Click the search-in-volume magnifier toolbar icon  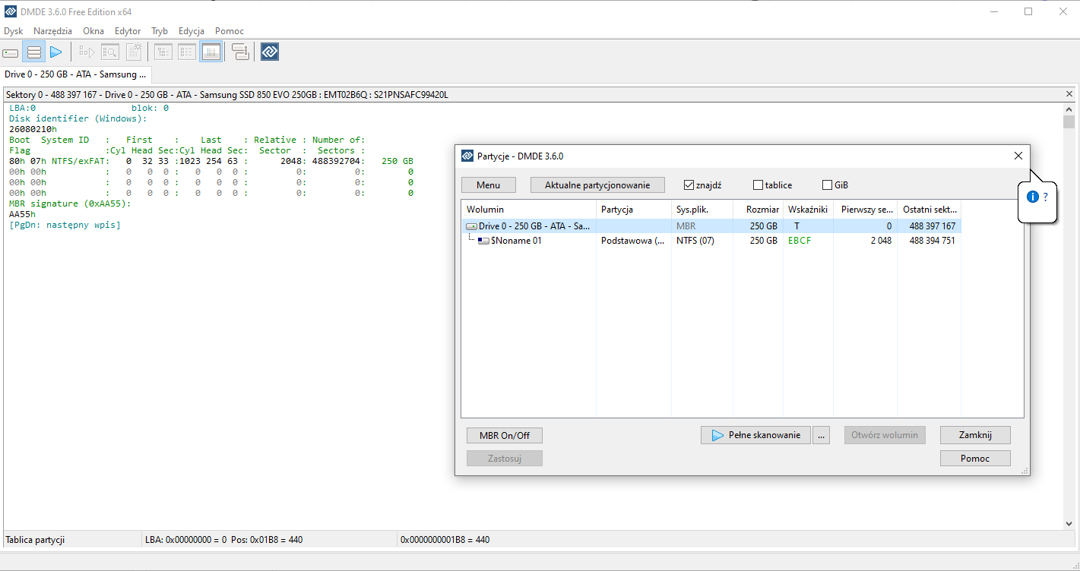coord(110,52)
